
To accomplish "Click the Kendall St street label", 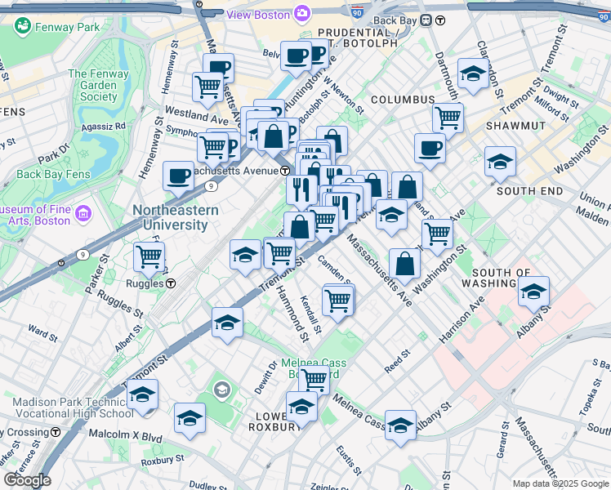I will (x=311, y=314).
